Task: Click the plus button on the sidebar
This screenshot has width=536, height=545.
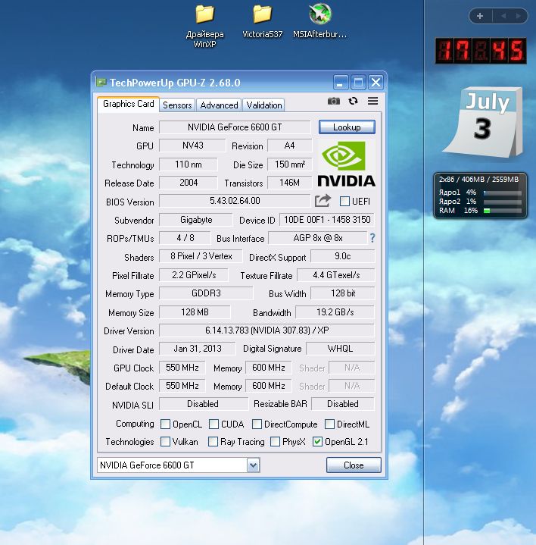Action: coord(480,16)
